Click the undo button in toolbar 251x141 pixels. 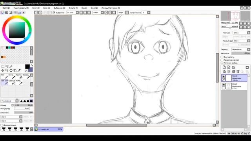tap(36, 13)
